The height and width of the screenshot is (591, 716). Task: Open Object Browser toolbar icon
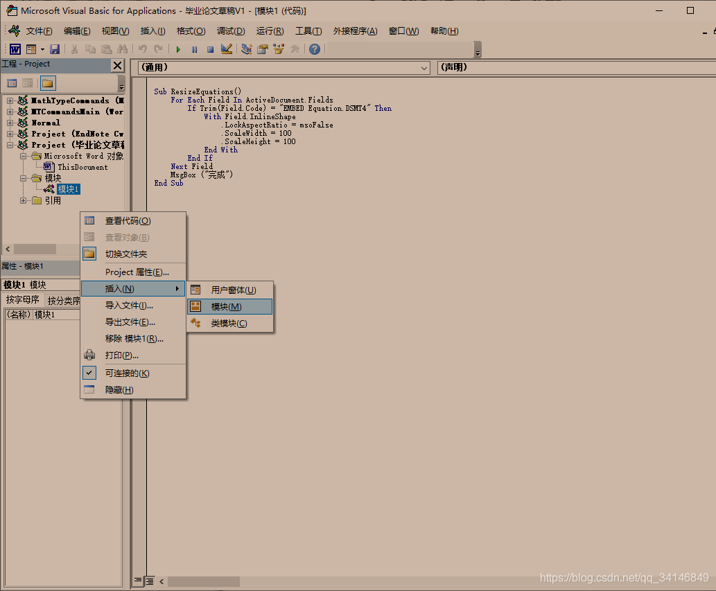click(279, 49)
